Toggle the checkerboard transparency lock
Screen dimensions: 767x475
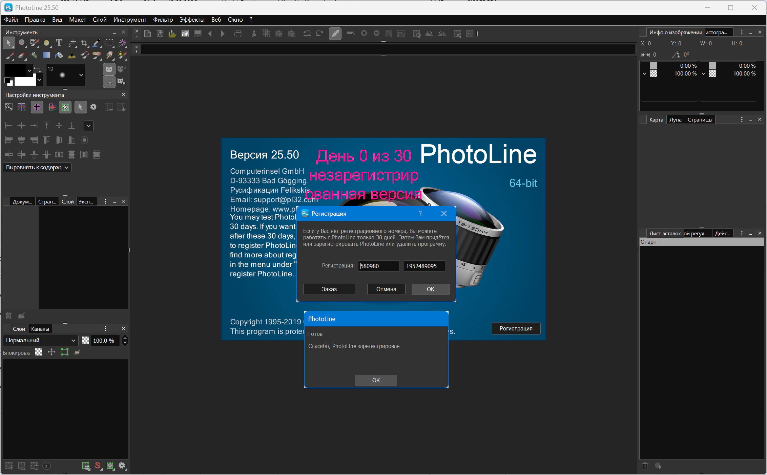(x=39, y=352)
